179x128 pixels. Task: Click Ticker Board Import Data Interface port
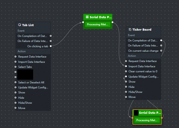coord(126,66)
